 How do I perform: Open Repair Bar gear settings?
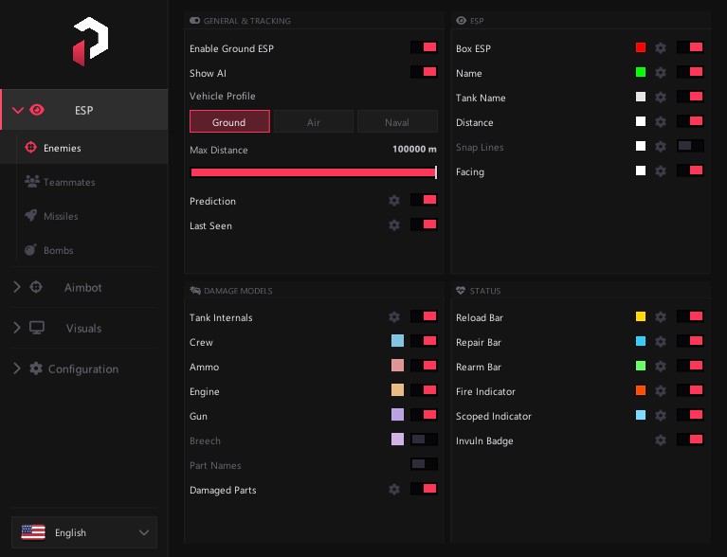661,342
